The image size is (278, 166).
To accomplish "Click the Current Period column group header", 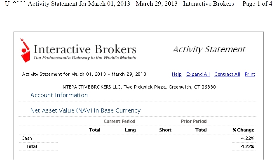I will click(119, 121).
